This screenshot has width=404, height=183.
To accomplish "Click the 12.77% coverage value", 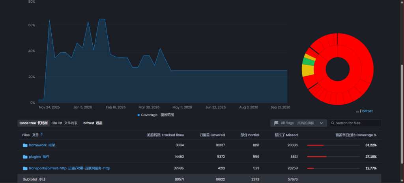I will pos(371,168).
